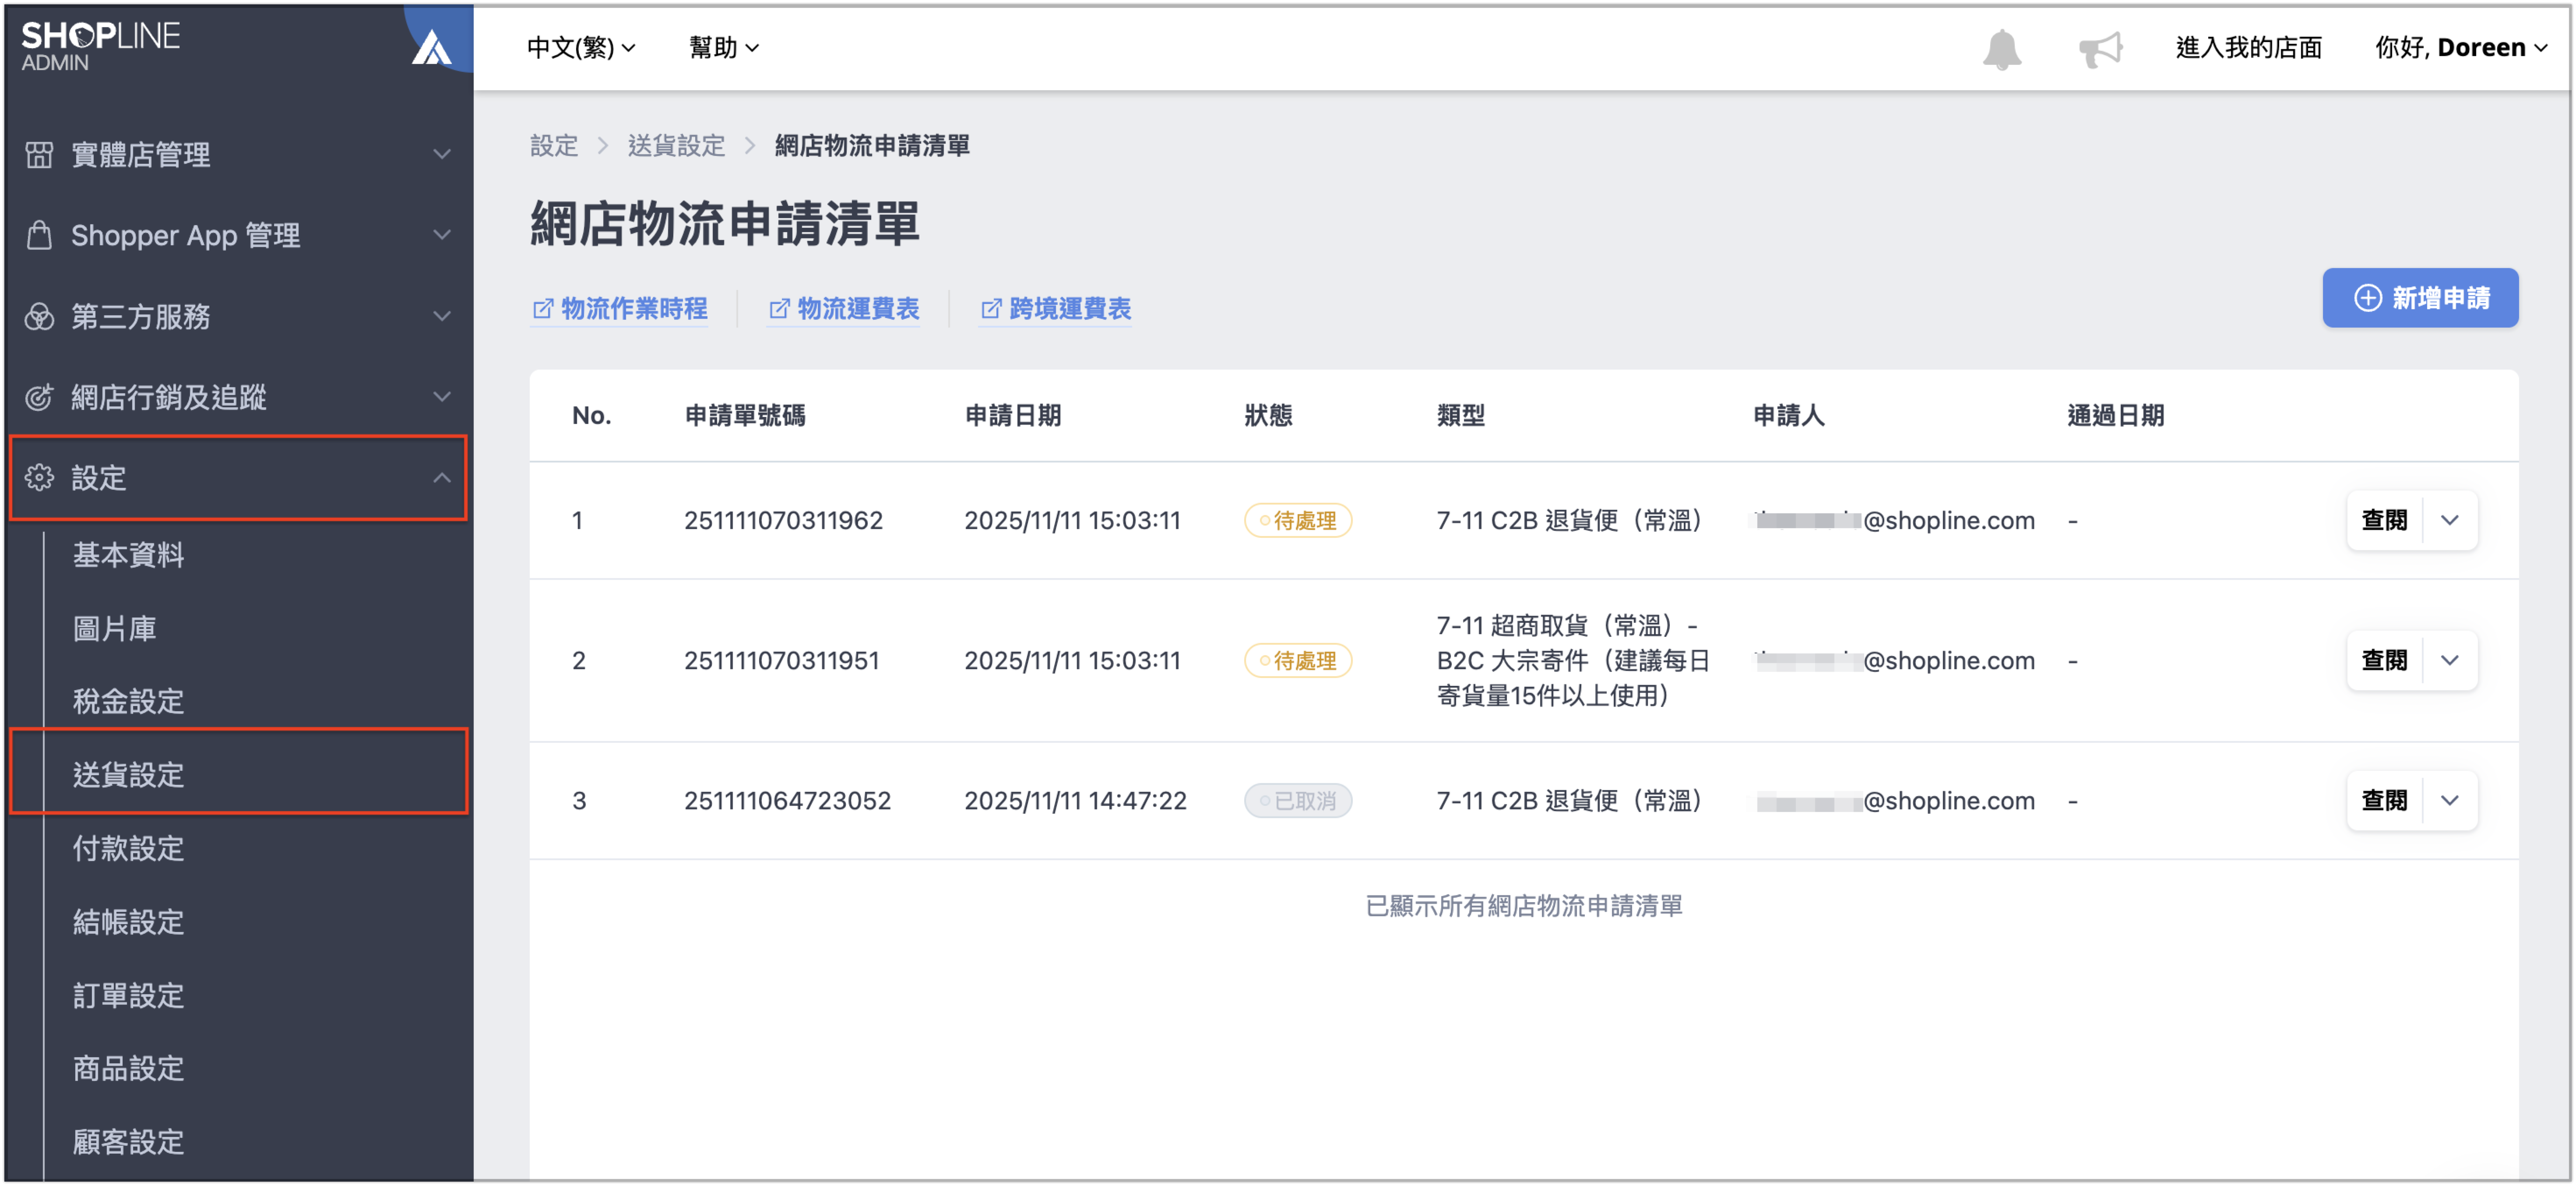This screenshot has height=1186, width=2576.
Task: Click the store avatar triangle icon
Action: click(x=432, y=47)
